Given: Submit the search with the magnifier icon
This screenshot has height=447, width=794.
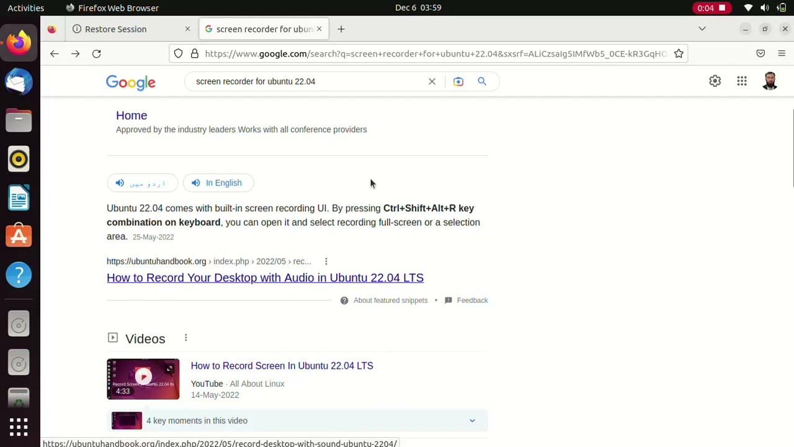Looking at the screenshot, I should coord(482,81).
